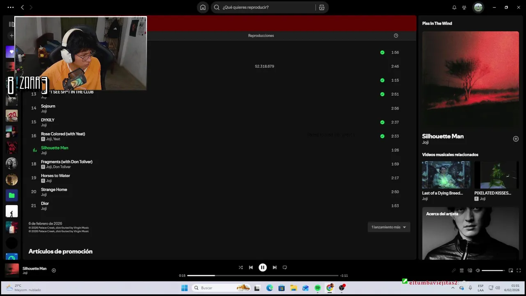The image size is (526, 296).
Task: Open Liked Songs in the sidebar
Action: tap(10, 52)
